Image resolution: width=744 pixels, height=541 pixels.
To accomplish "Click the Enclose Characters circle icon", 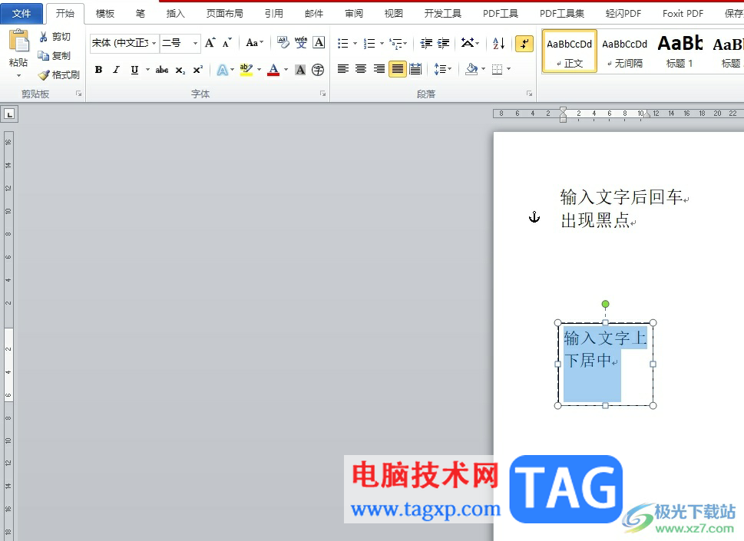I will (x=318, y=70).
